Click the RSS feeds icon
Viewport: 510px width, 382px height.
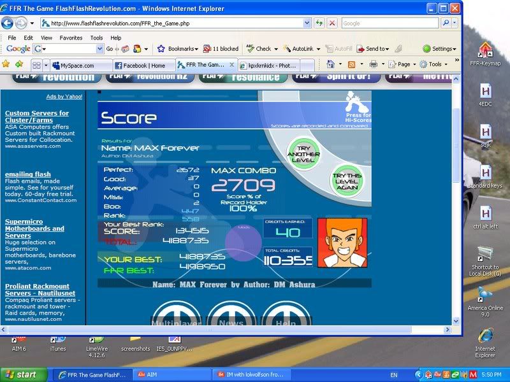[x=351, y=64]
